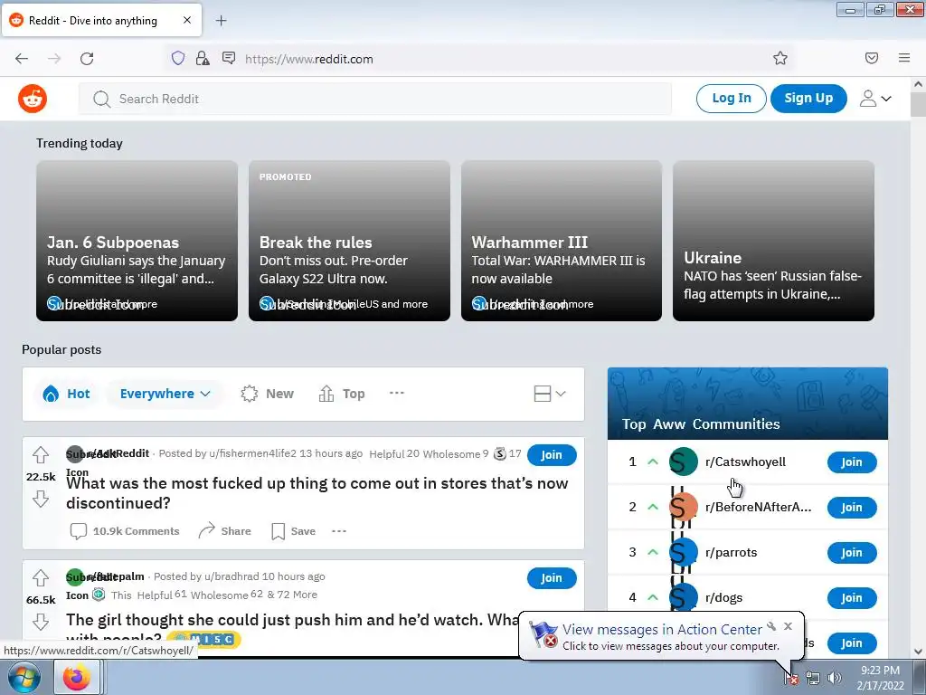926x695 pixels.
Task: Open the network tray icon
Action: tap(813, 679)
